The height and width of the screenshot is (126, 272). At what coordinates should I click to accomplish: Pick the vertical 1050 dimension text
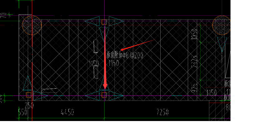194,34
